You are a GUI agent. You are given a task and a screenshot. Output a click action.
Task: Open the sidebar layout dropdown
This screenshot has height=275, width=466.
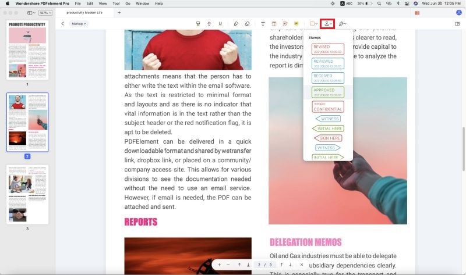click(x=31, y=13)
